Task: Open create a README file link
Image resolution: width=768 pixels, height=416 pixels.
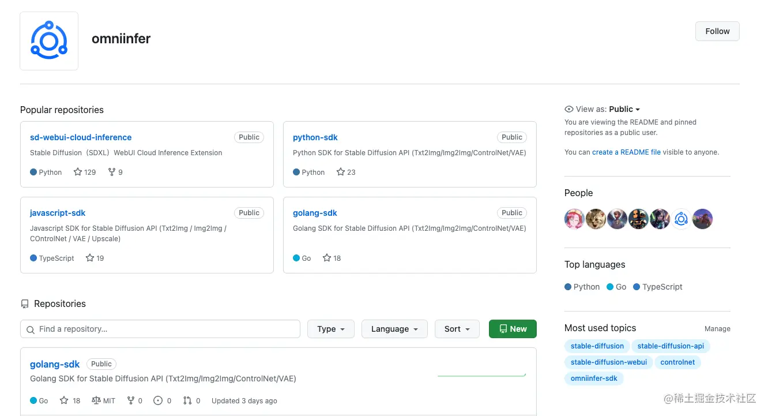Action: pos(626,152)
